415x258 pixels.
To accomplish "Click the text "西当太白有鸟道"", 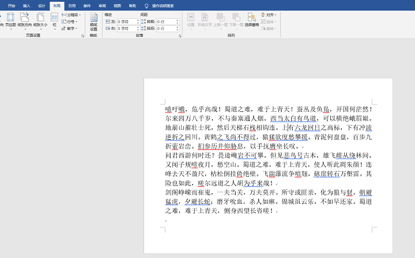I will tap(293, 119).
